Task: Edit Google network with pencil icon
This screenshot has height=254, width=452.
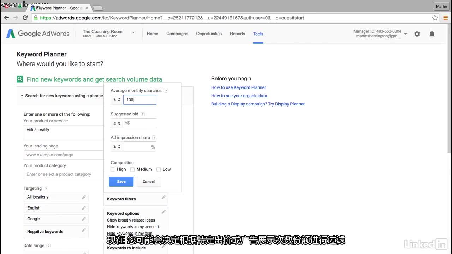Action: click(84, 219)
